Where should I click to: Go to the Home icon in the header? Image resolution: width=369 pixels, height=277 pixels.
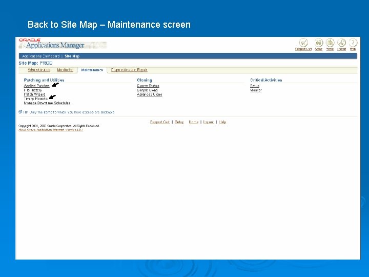330,43
